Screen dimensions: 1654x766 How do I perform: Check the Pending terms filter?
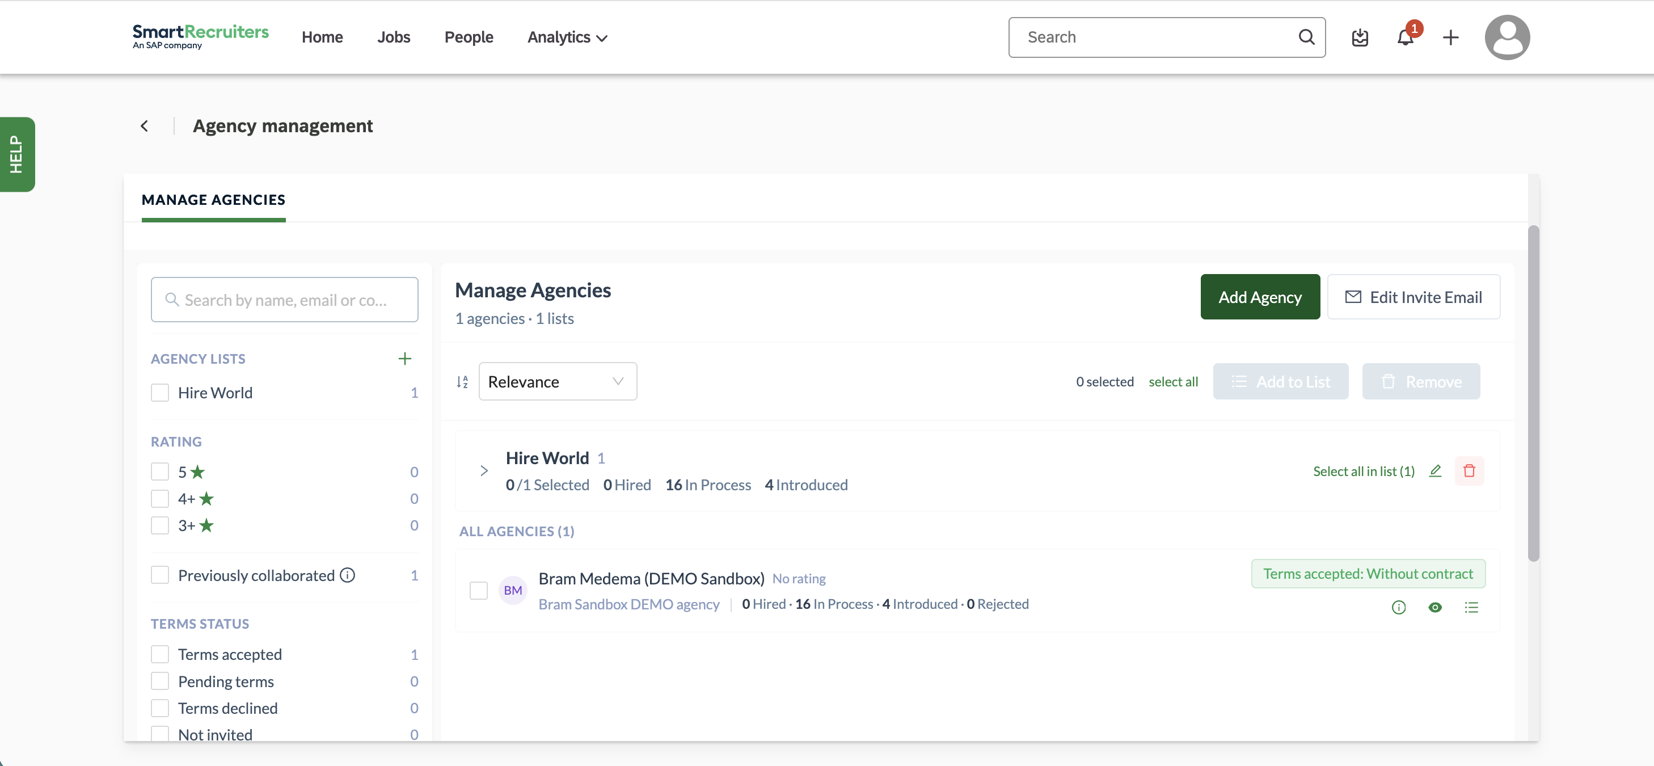[x=160, y=681]
